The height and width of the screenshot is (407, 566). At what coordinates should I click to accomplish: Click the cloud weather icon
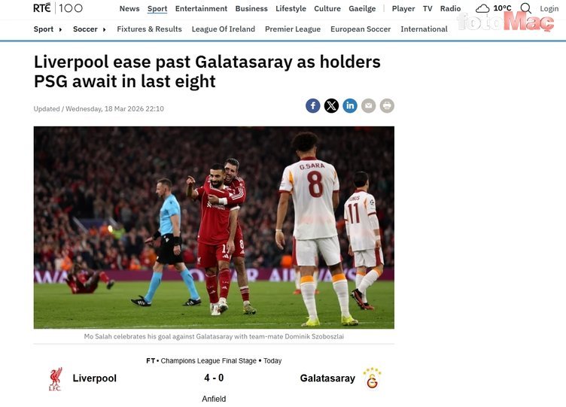482,8
